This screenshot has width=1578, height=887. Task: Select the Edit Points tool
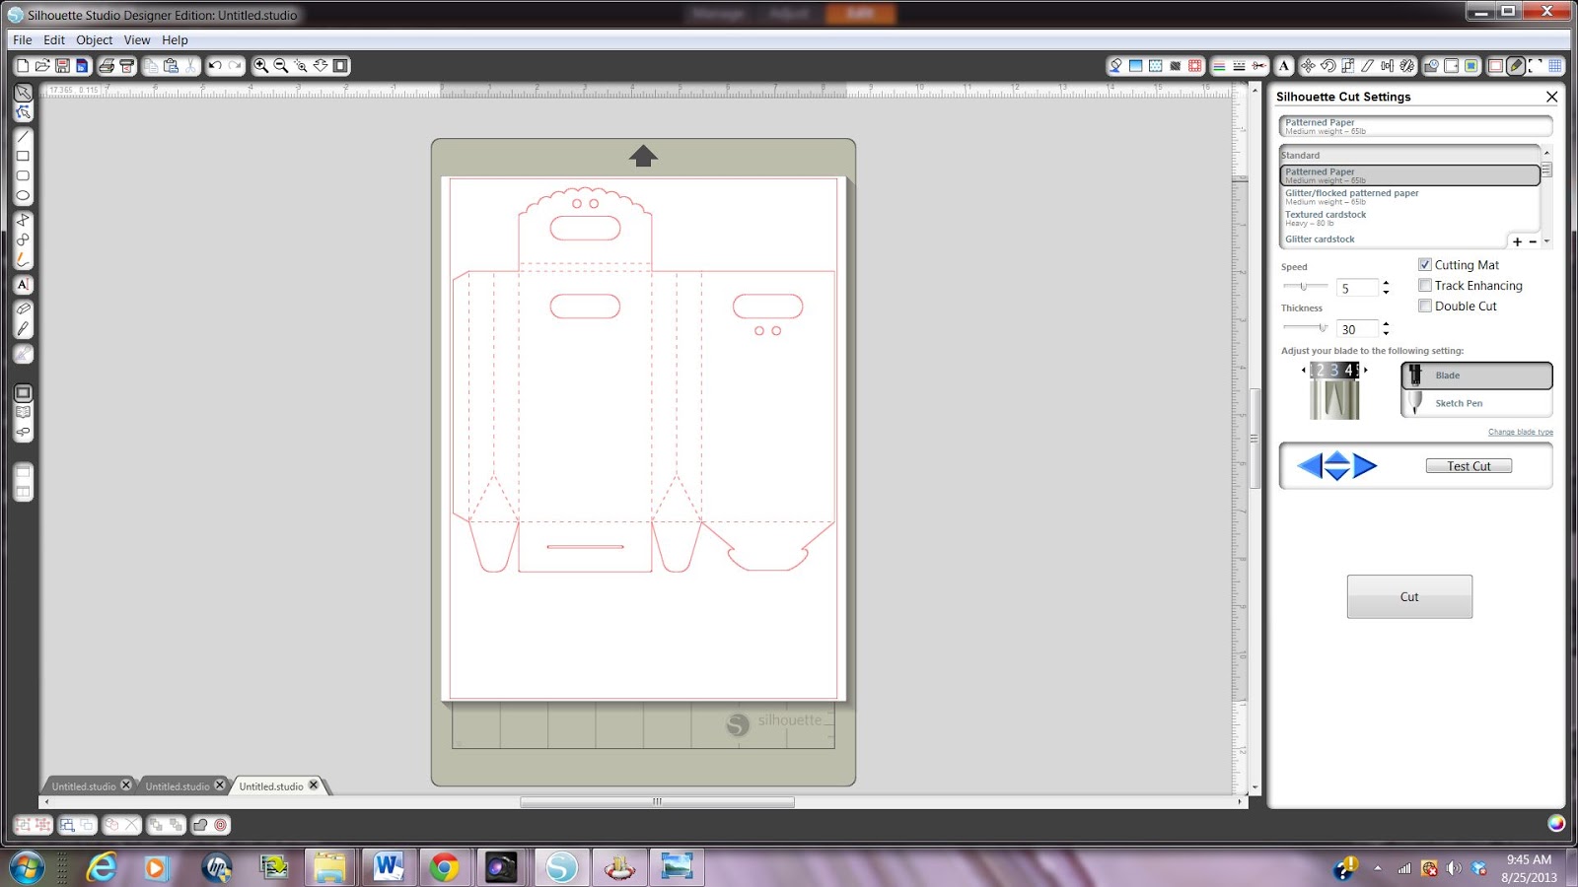click(23, 112)
